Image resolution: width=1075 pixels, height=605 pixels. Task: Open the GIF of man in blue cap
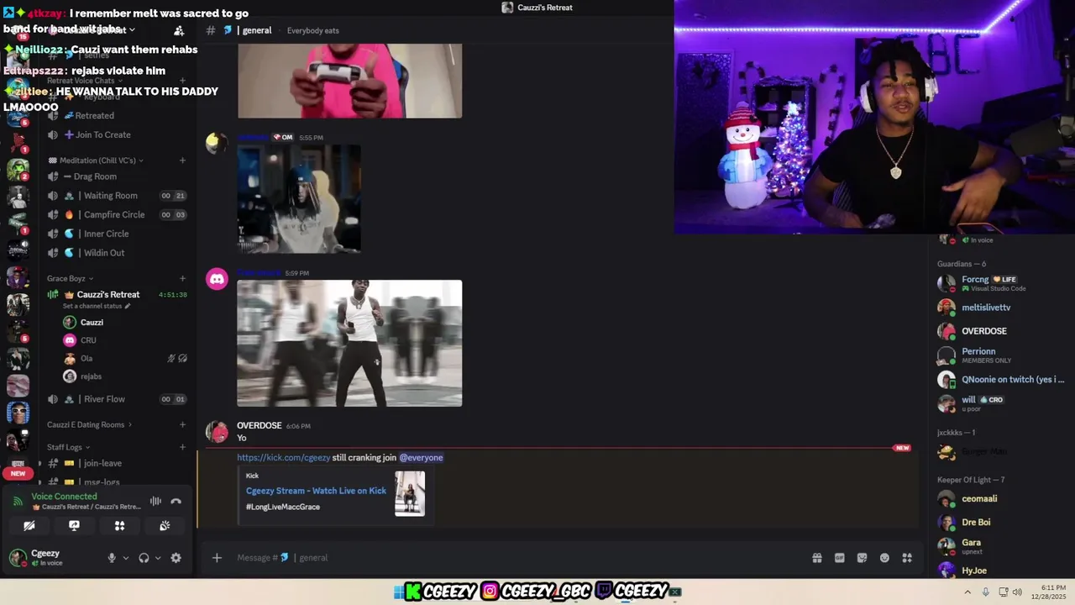[x=299, y=199]
